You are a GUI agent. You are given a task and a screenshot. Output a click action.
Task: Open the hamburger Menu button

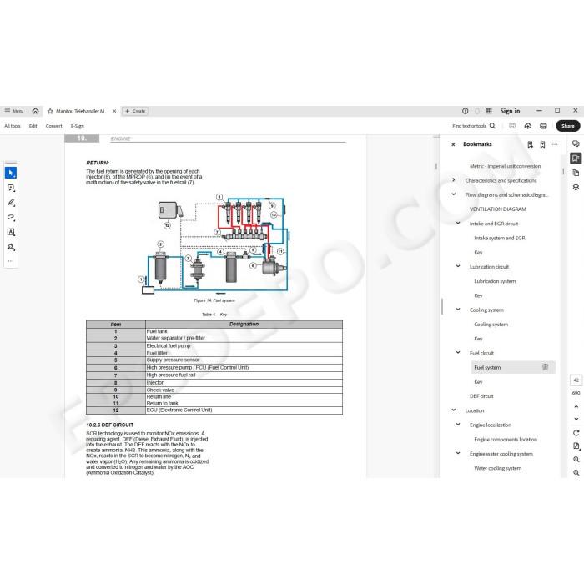(14, 111)
